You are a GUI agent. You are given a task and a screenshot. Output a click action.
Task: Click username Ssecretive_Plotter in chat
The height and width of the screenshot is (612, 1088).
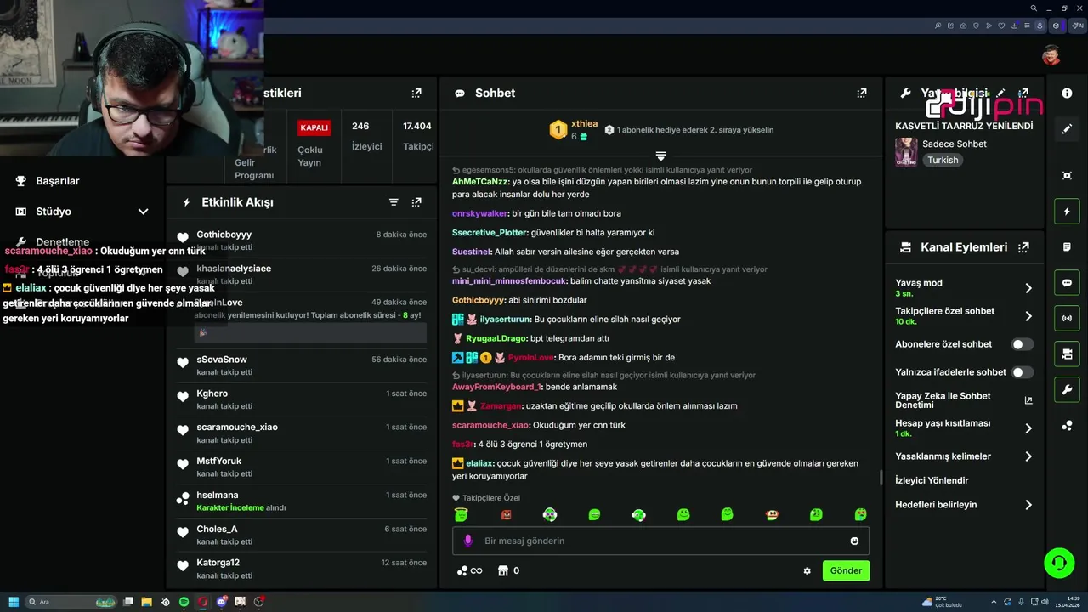point(490,233)
